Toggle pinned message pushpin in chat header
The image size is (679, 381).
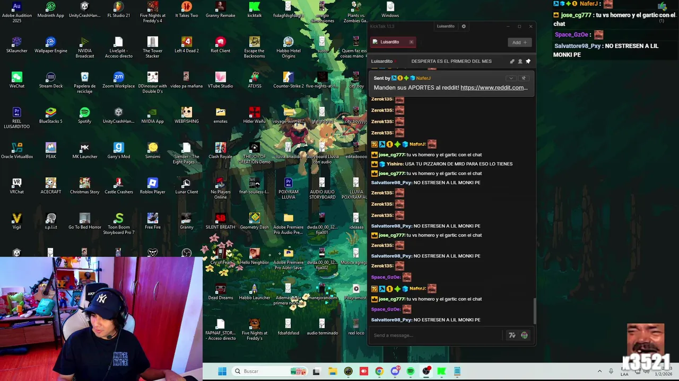coord(528,61)
